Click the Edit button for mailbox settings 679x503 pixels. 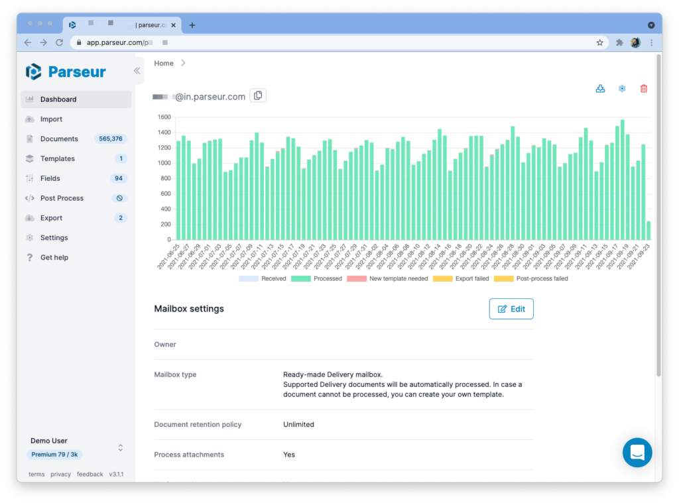(x=511, y=308)
